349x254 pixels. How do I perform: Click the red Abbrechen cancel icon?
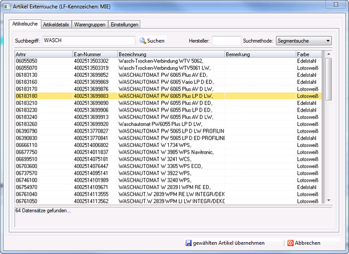[x=290, y=243]
